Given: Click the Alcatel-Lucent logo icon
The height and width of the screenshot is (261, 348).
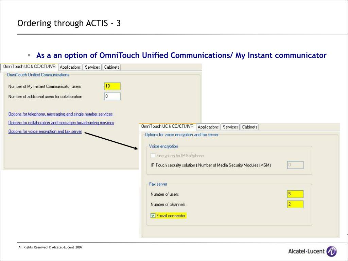Looking at the screenshot, I should tap(332, 251).
